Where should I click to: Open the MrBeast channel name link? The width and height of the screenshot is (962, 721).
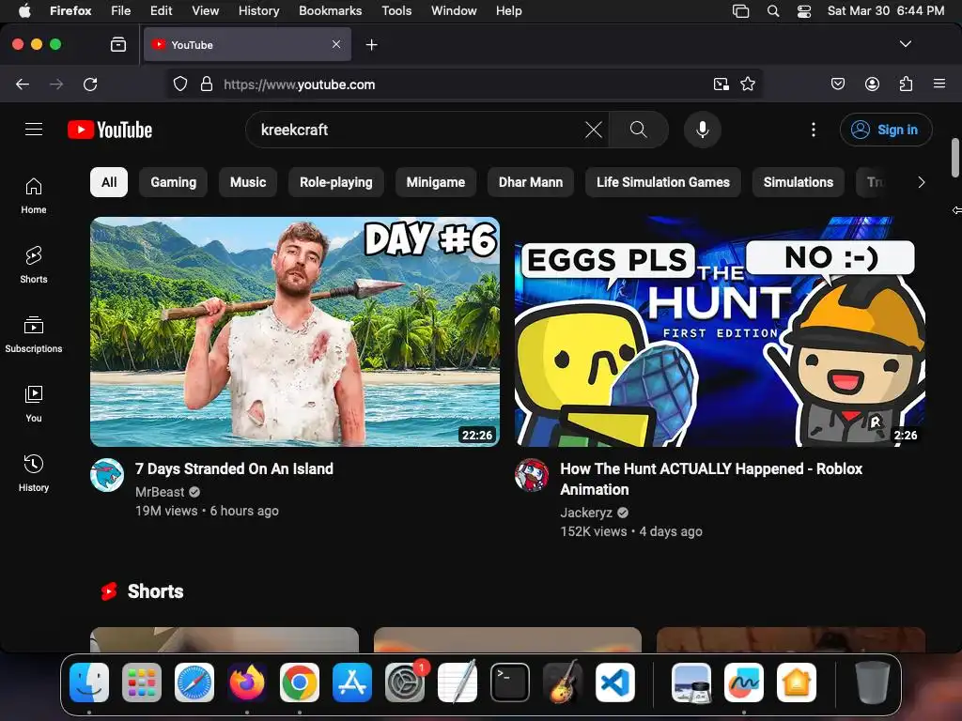pos(160,492)
